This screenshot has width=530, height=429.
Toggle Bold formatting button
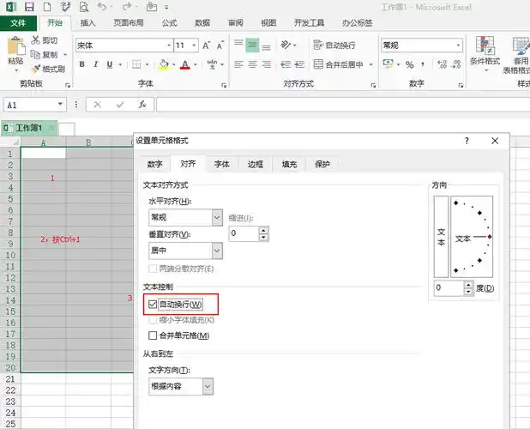[81, 64]
